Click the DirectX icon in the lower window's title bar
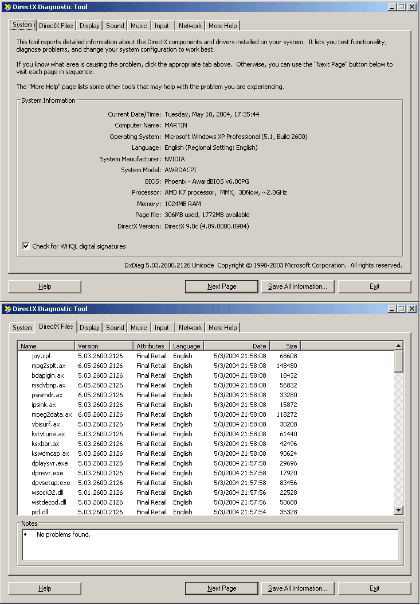The image size is (420, 605). [7, 309]
